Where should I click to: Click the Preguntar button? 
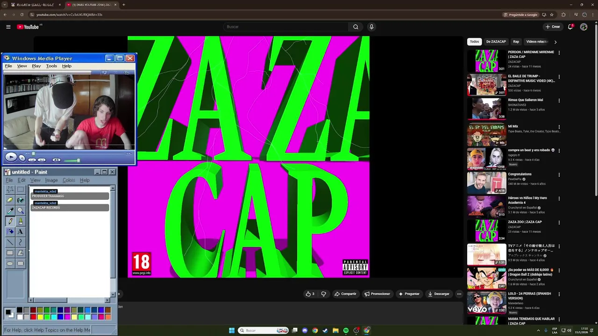[409, 294]
